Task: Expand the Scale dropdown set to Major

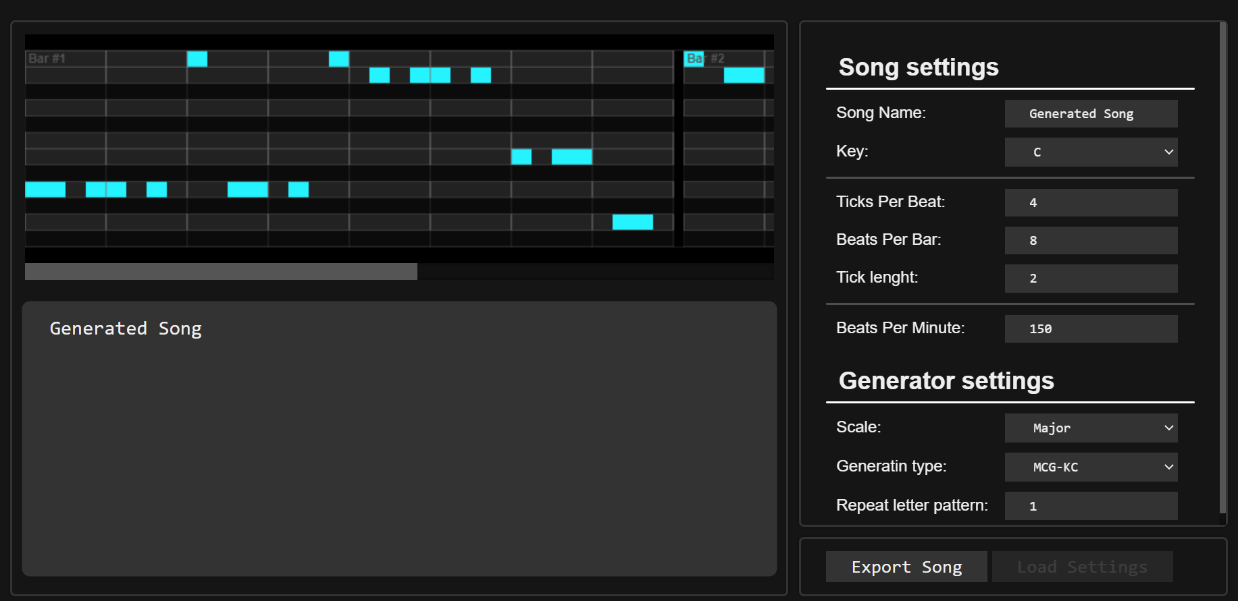Action: click(x=1091, y=428)
